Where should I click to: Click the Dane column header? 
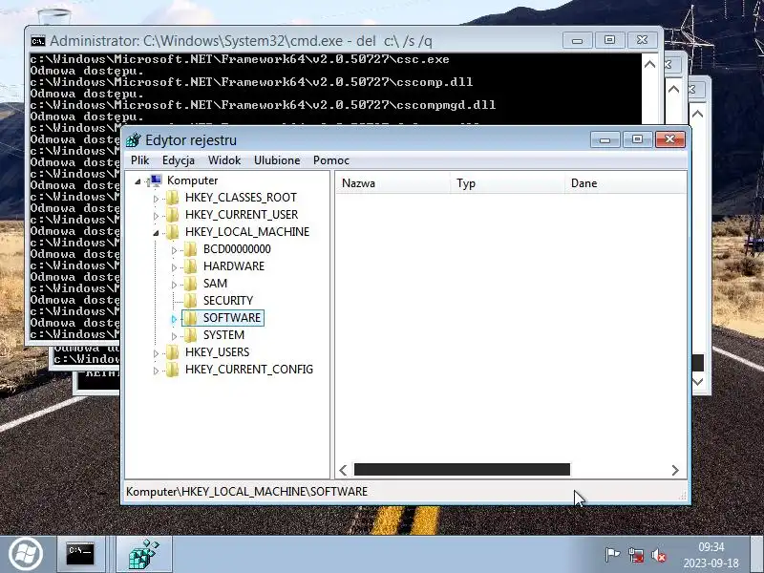pyautogui.click(x=626, y=183)
